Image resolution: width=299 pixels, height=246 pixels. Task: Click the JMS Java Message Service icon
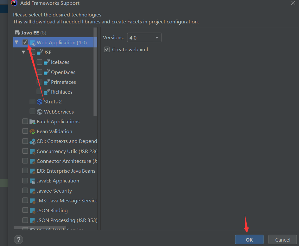[x=33, y=201]
